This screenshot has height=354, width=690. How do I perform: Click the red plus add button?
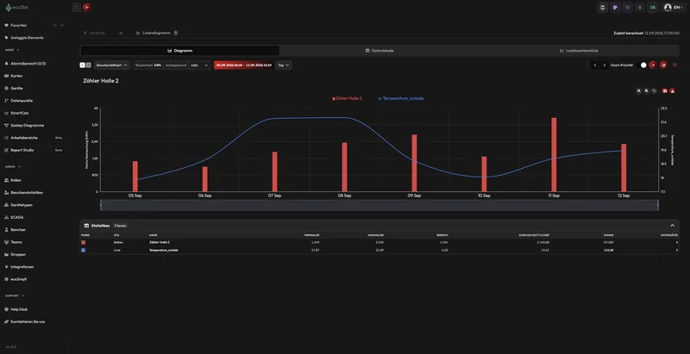(653, 65)
